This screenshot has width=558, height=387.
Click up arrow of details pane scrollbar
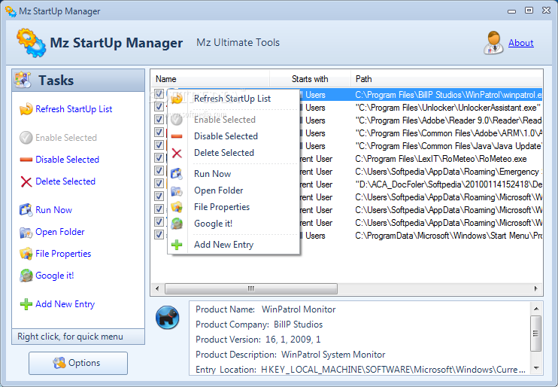click(536, 309)
